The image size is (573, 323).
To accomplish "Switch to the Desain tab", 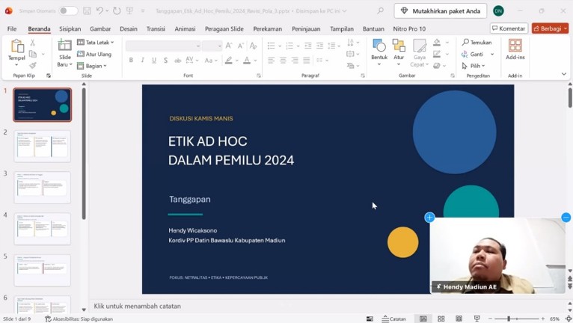I will click(129, 28).
